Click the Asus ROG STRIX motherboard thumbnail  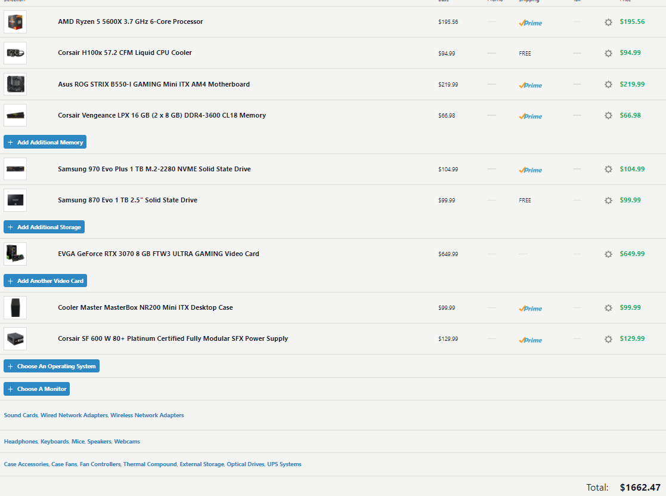click(16, 84)
